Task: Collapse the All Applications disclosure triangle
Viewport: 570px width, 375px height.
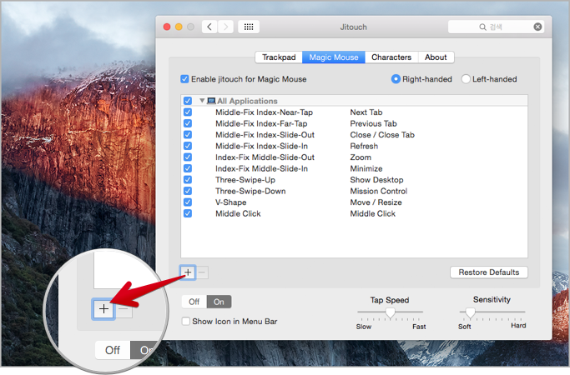Action: coord(202,101)
